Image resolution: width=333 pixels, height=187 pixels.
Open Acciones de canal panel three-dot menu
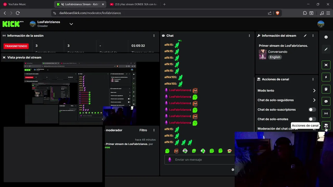tap(313, 79)
